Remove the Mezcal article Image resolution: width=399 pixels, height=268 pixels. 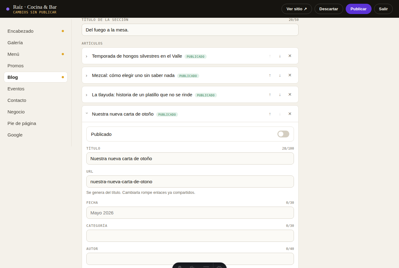pyautogui.click(x=290, y=75)
